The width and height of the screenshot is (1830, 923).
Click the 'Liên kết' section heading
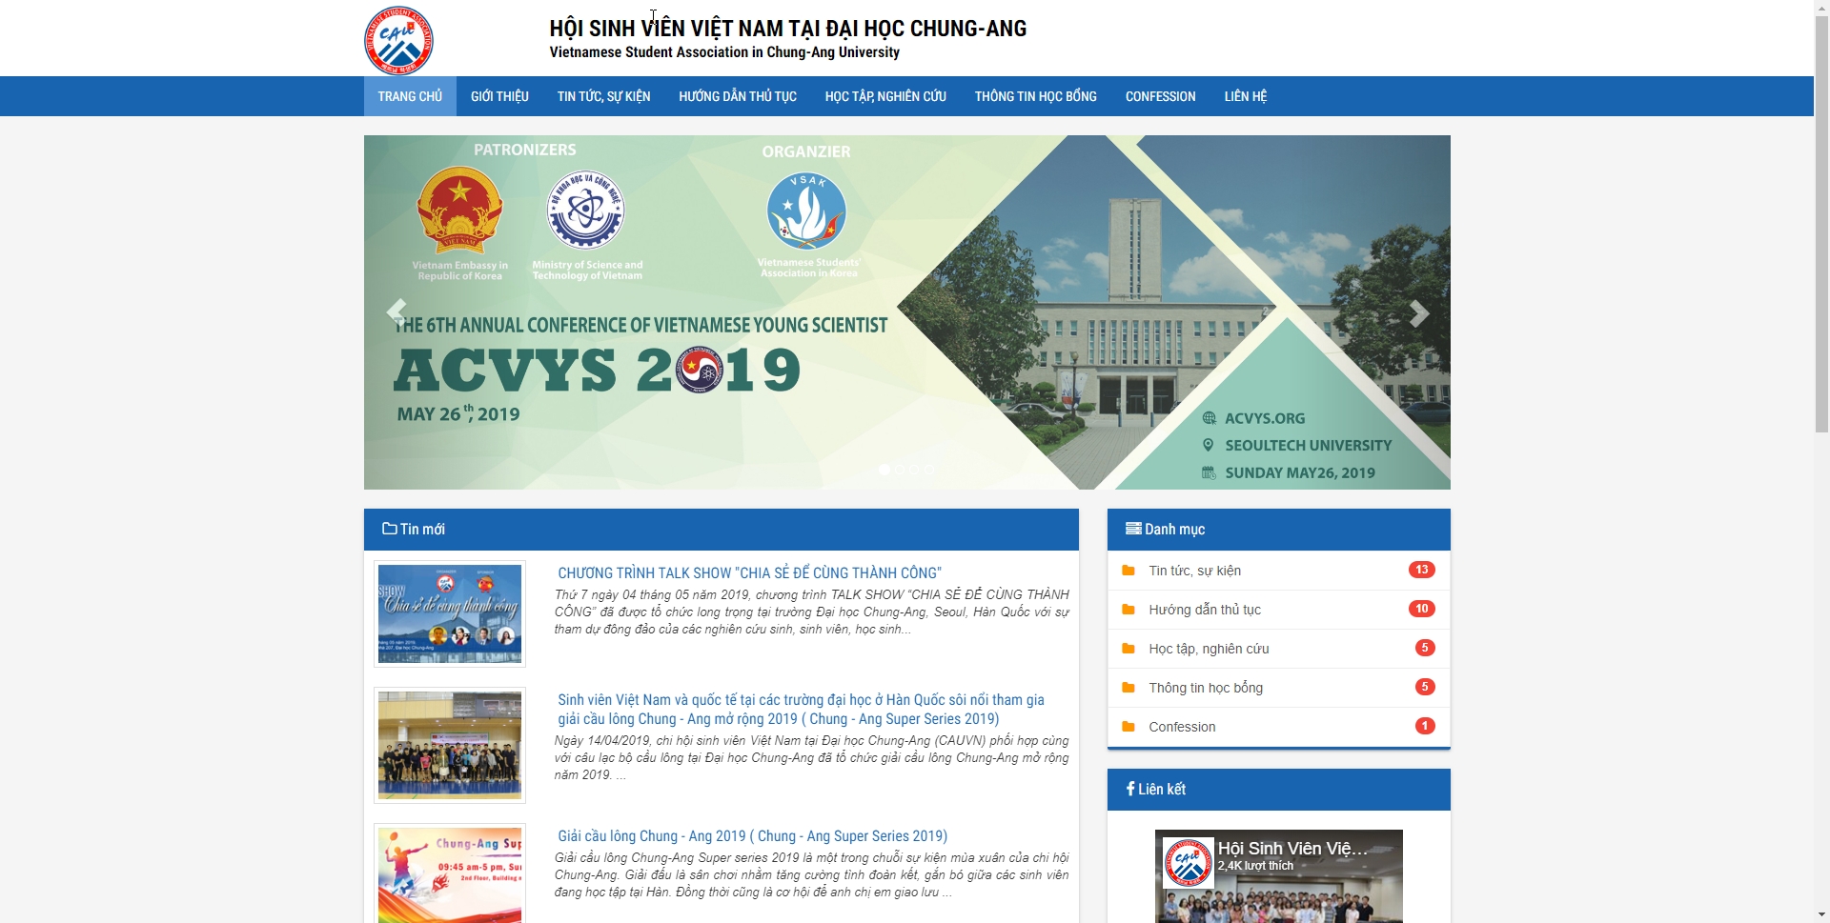(x=1162, y=789)
